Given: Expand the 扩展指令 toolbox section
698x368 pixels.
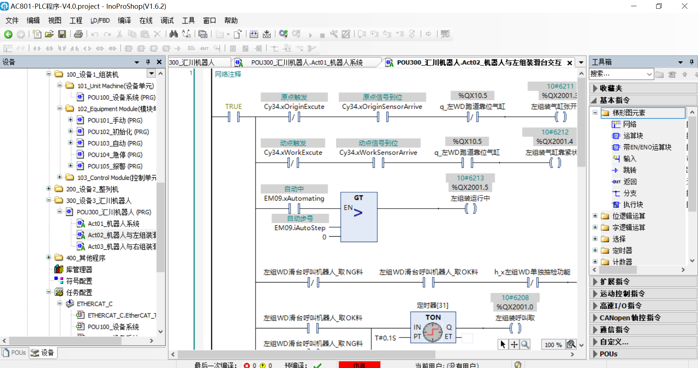Looking at the screenshot, I should pyautogui.click(x=643, y=282).
